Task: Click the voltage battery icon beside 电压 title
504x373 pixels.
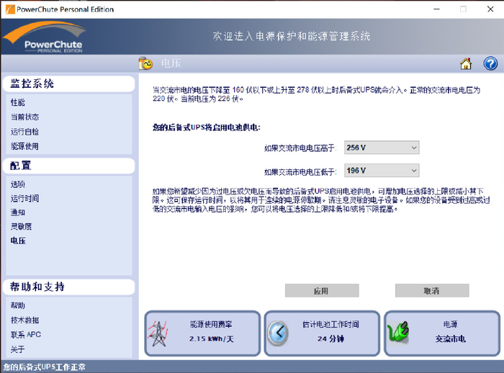Action: 145,63
